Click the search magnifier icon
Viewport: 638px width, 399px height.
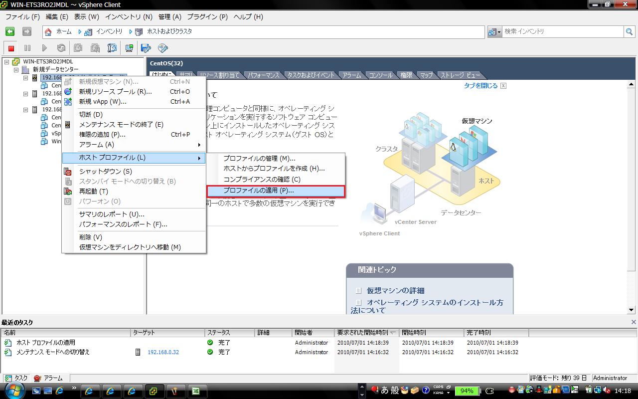tap(630, 31)
